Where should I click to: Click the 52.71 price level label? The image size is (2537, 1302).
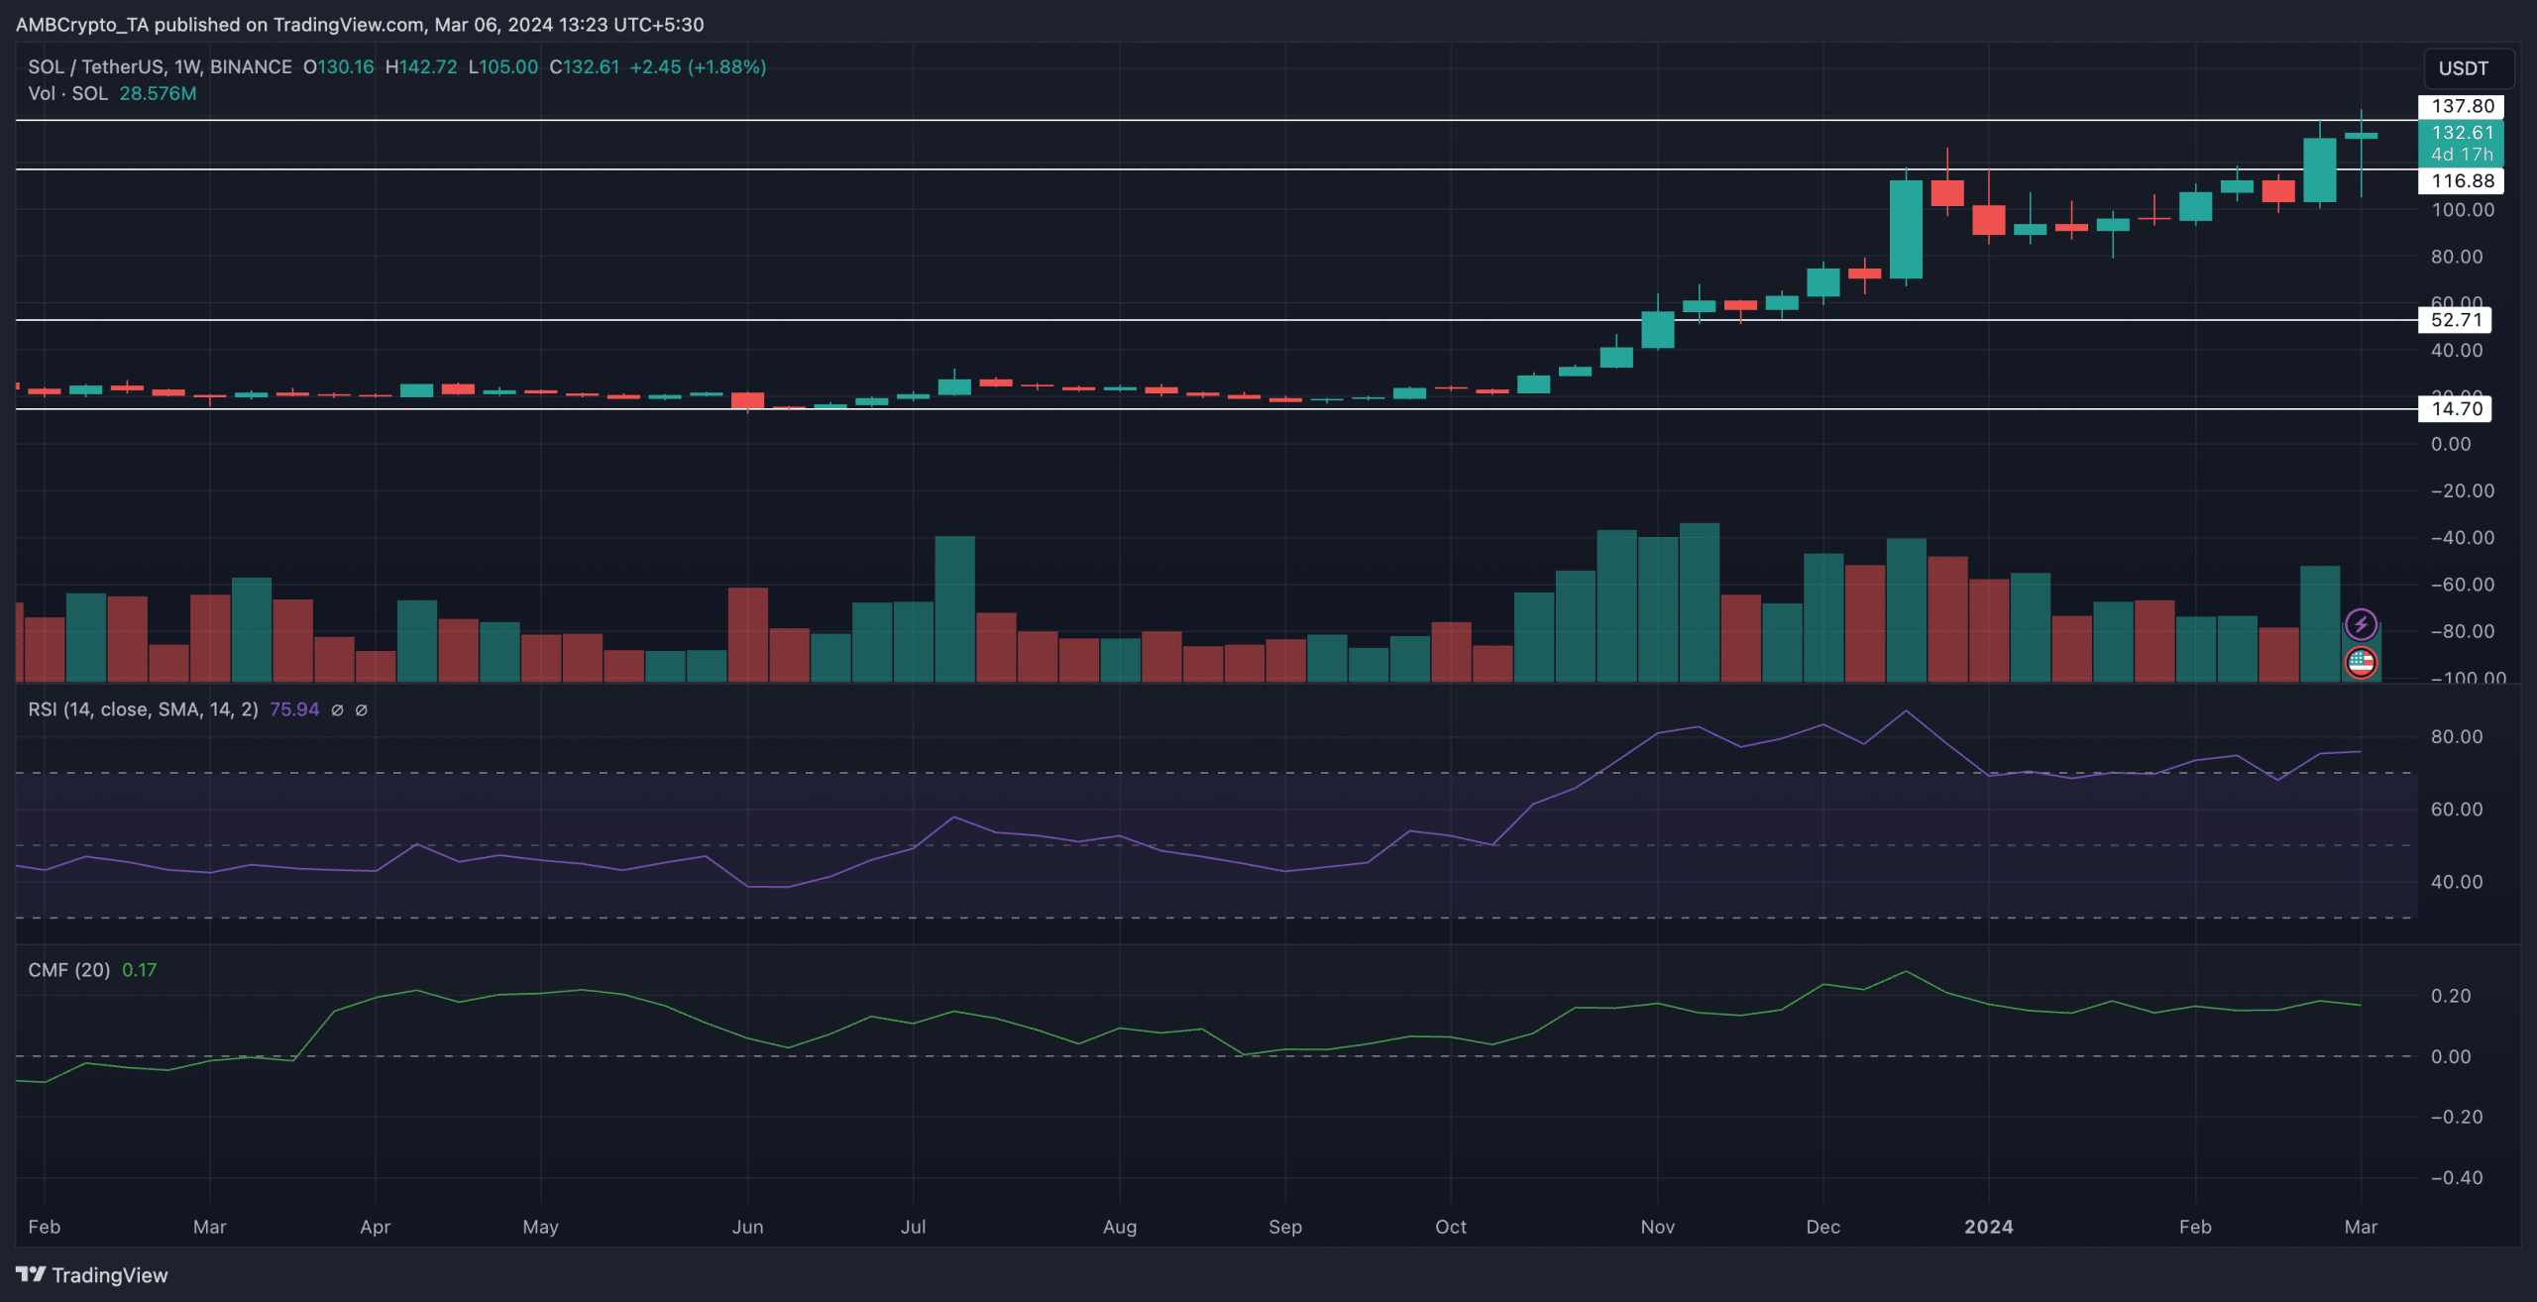2456,319
